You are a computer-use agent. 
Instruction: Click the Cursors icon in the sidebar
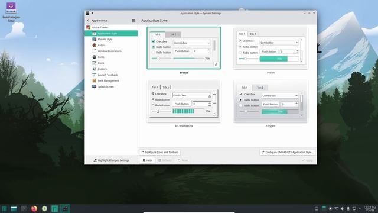pyautogui.click(x=94, y=69)
